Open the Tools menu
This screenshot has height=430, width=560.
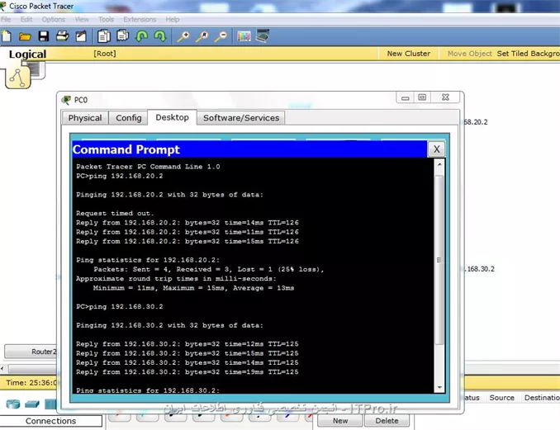[x=106, y=19]
